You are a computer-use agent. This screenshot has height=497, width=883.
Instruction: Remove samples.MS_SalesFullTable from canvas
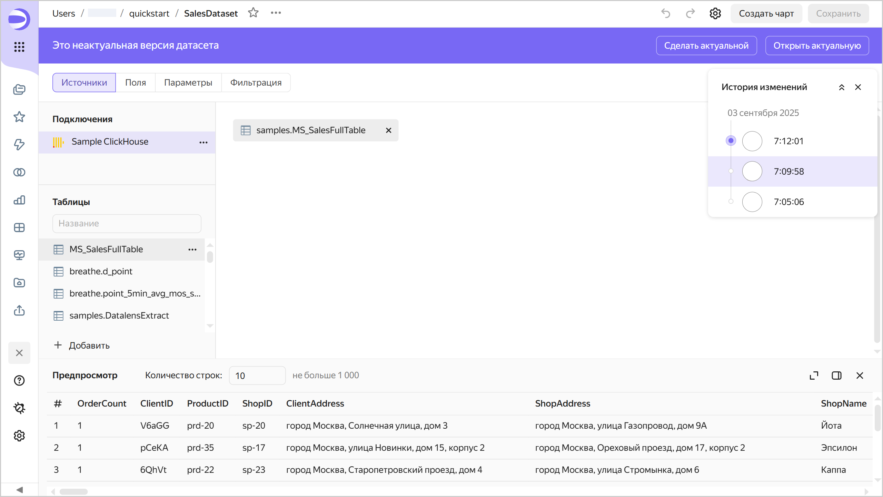pyautogui.click(x=388, y=130)
